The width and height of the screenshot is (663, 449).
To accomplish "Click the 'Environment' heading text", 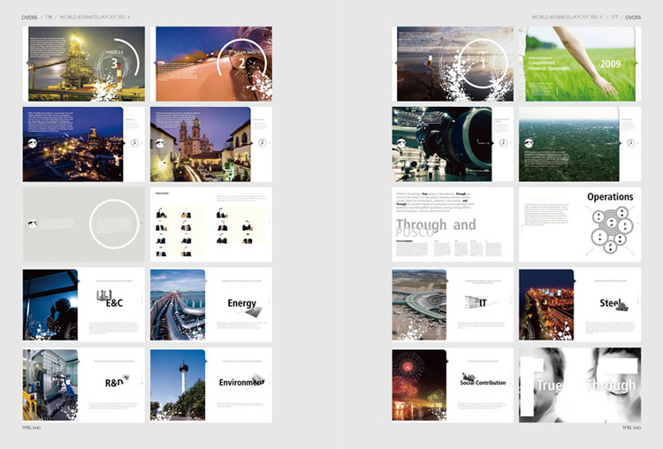I will tap(241, 383).
